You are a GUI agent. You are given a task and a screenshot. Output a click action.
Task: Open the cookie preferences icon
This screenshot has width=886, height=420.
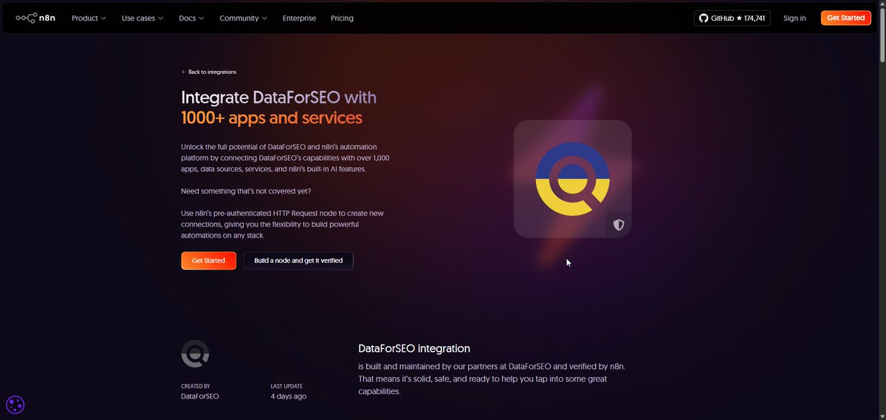[x=16, y=404]
